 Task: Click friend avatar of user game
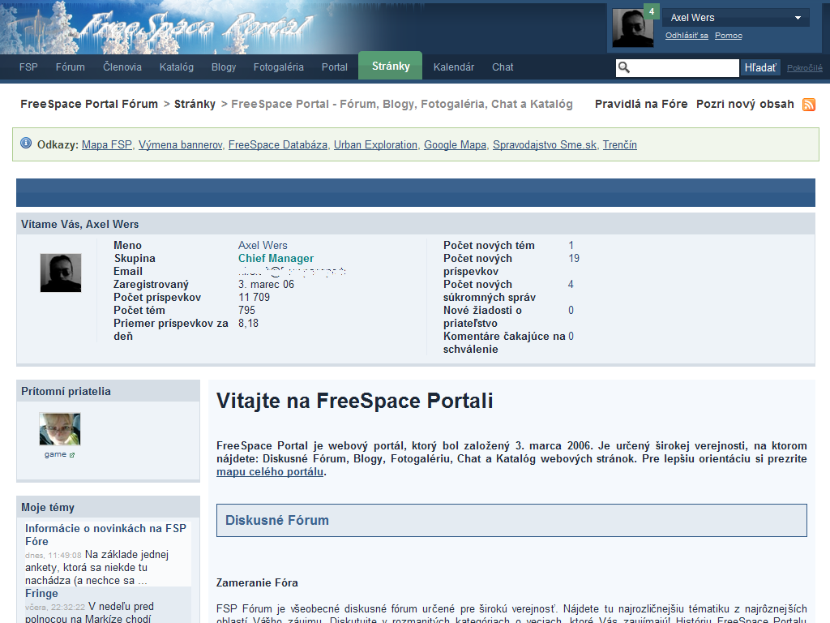(x=60, y=429)
